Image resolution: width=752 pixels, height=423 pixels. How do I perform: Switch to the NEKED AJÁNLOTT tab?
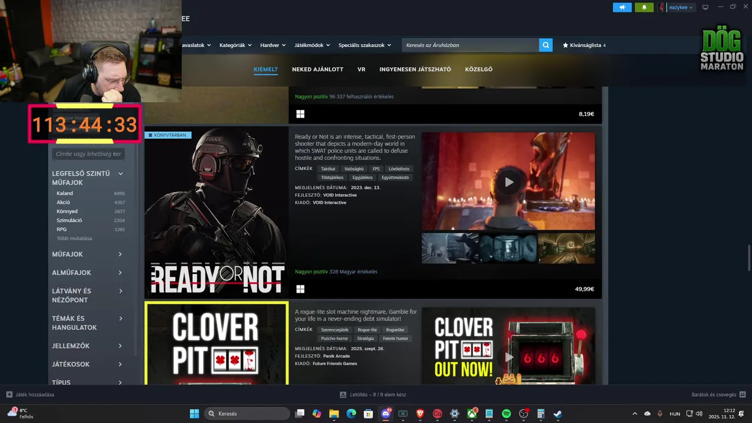(318, 69)
